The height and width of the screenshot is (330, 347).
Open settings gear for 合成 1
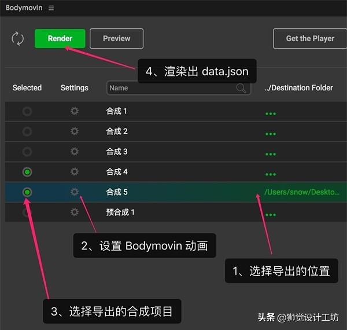(75, 111)
